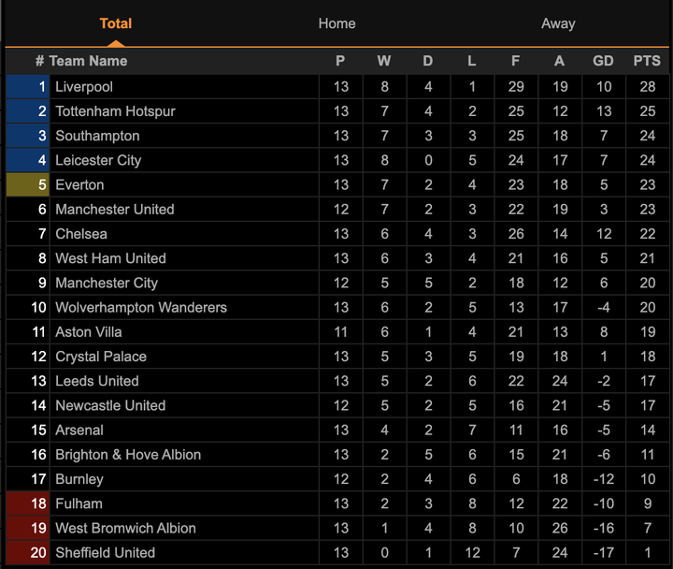Image resolution: width=673 pixels, height=569 pixels.
Task: Sort by W wins column header
Action: point(384,61)
